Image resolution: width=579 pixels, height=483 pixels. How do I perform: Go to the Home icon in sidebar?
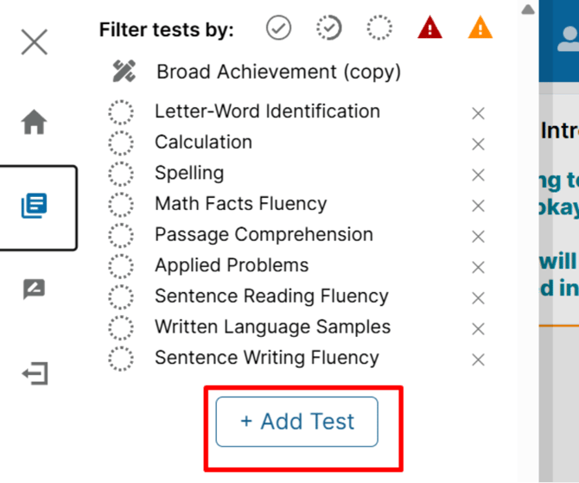click(34, 122)
